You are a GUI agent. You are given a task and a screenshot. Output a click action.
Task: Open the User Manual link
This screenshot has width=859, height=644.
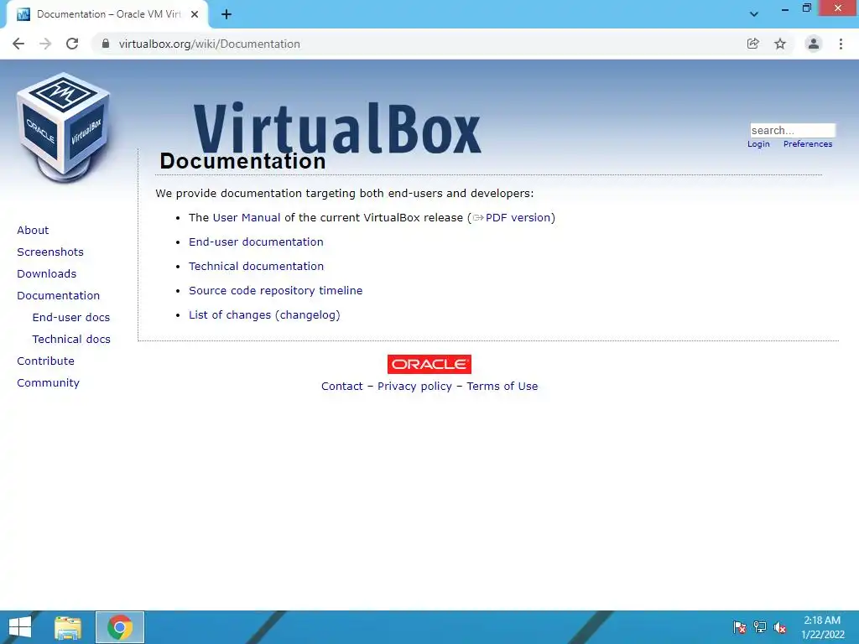pos(247,217)
